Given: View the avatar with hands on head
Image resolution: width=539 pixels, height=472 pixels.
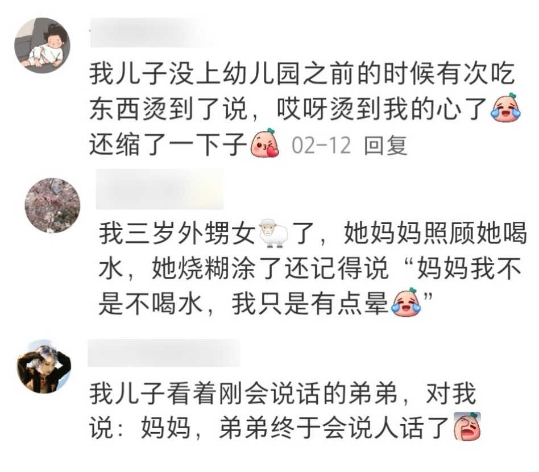Looking at the screenshot, I should click(44, 367).
